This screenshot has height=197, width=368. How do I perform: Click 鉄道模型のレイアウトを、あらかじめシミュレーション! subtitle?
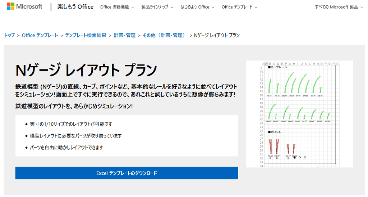click(x=74, y=106)
